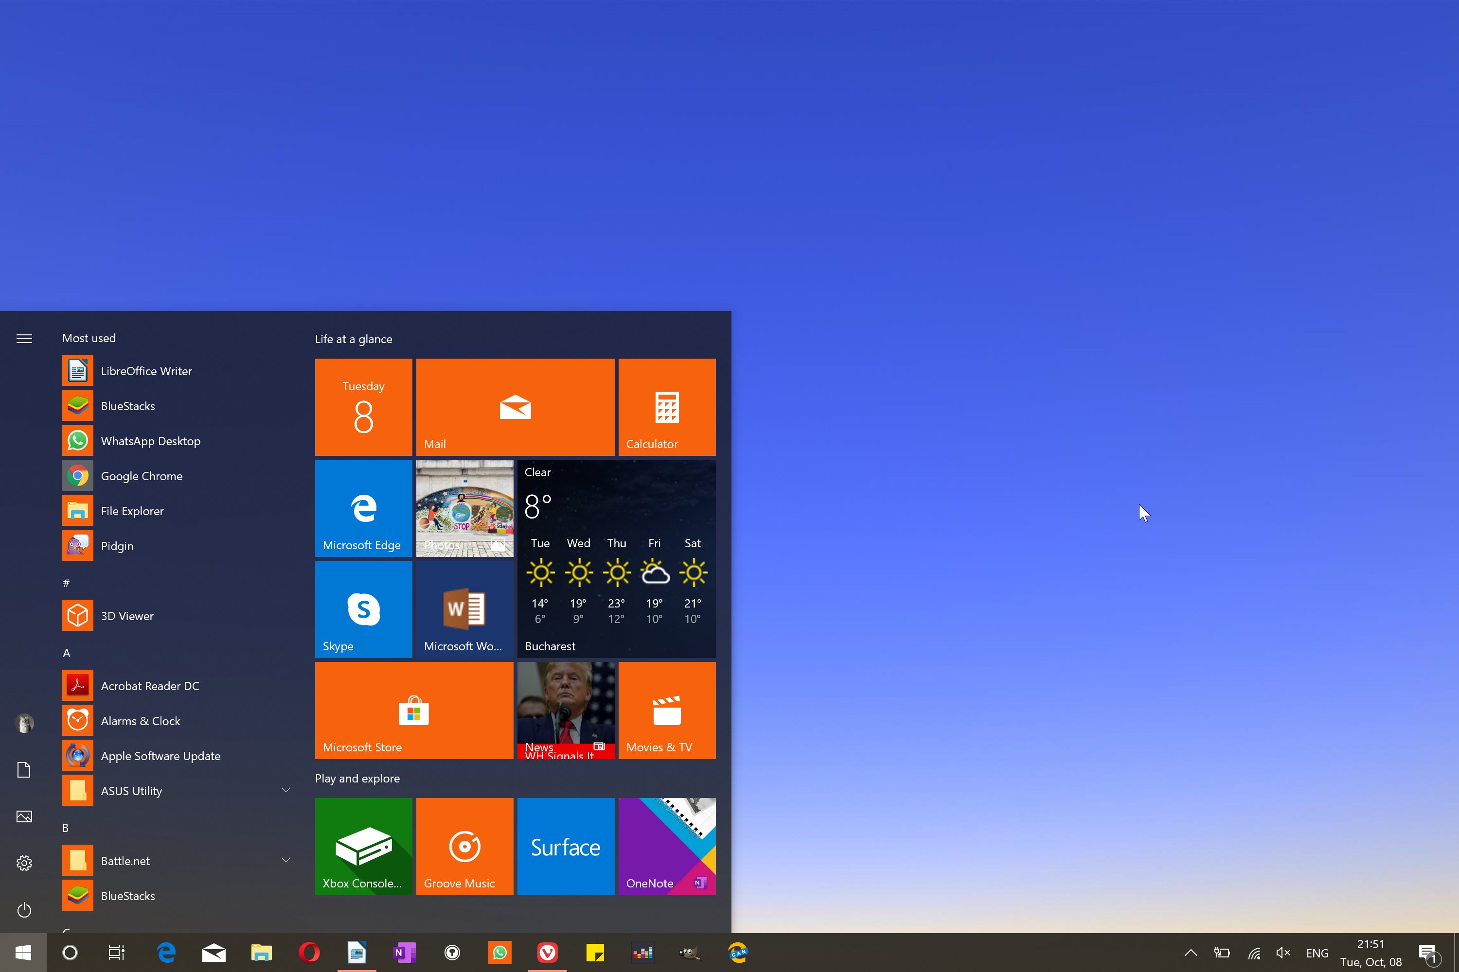This screenshot has width=1459, height=972.
Task: Launch Pidgin from the app list
Action: point(177,546)
